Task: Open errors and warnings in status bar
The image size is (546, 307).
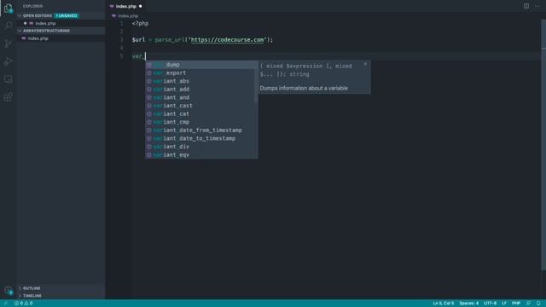Action: click(x=24, y=304)
